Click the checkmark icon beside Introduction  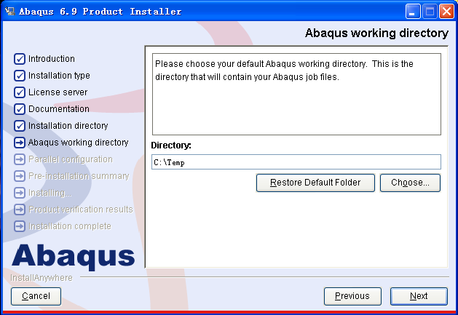pyautogui.click(x=20, y=59)
